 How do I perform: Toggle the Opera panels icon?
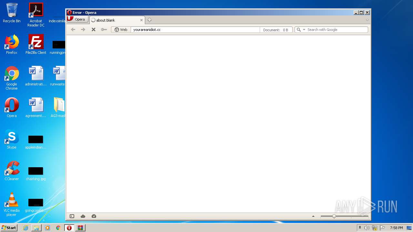coord(72,216)
